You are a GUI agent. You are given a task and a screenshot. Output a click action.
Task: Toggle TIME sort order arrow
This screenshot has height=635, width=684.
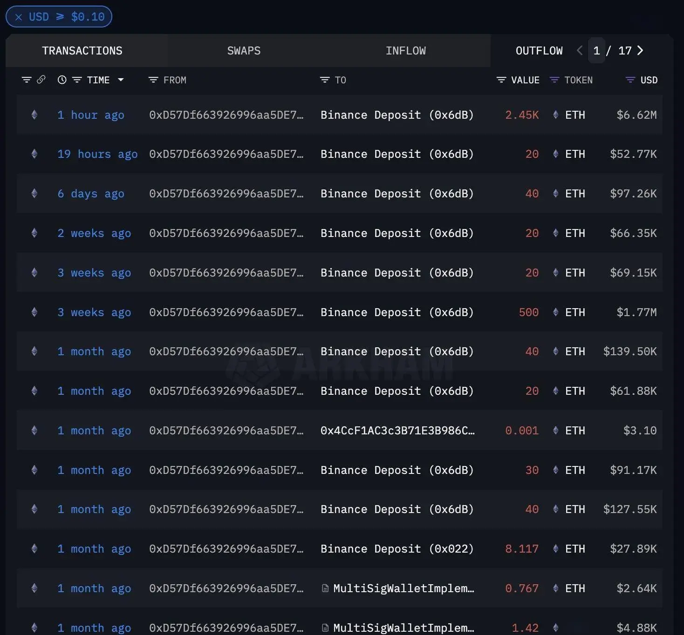tap(121, 80)
